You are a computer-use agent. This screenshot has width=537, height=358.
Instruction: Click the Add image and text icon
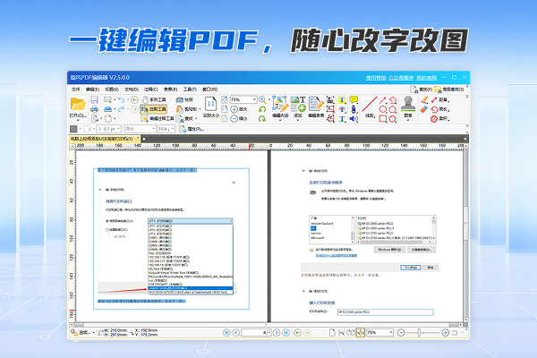coord(298,104)
